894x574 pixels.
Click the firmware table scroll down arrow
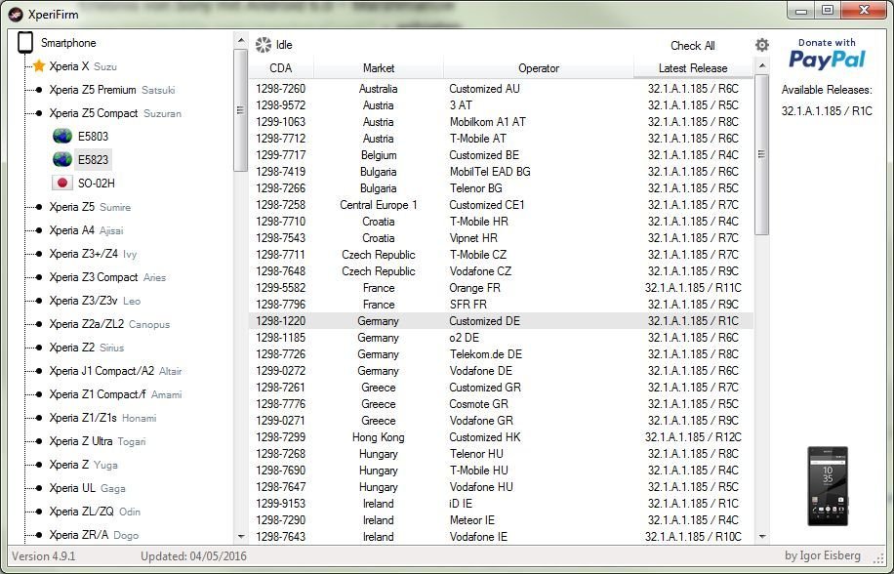point(761,536)
